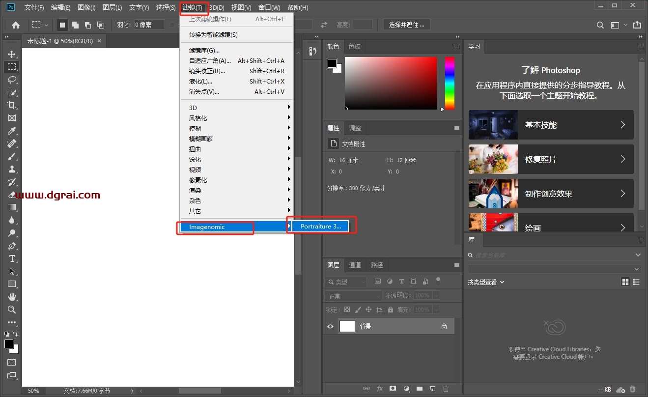Open the layer filter 类型 dropdown

346,282
